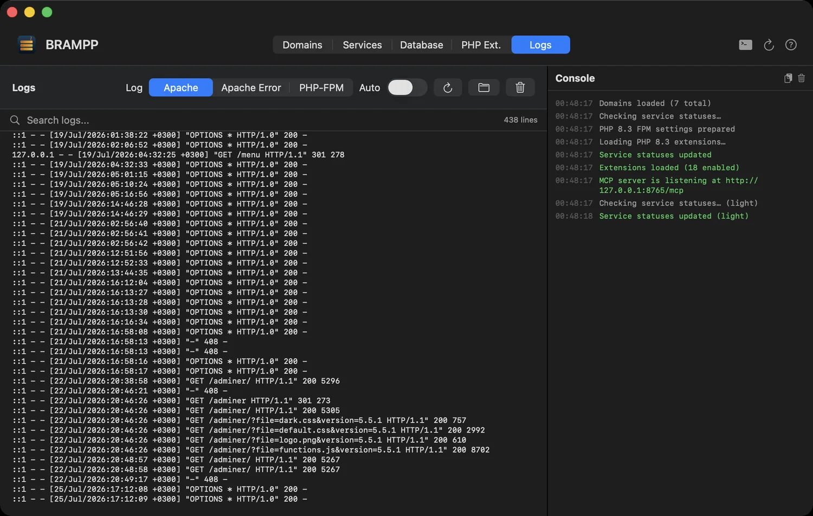This screenshot has height=516, width=813.
Task: Click the 22/Jul/2026:20:38:58 adminer log line
Action: pos(176,381)
